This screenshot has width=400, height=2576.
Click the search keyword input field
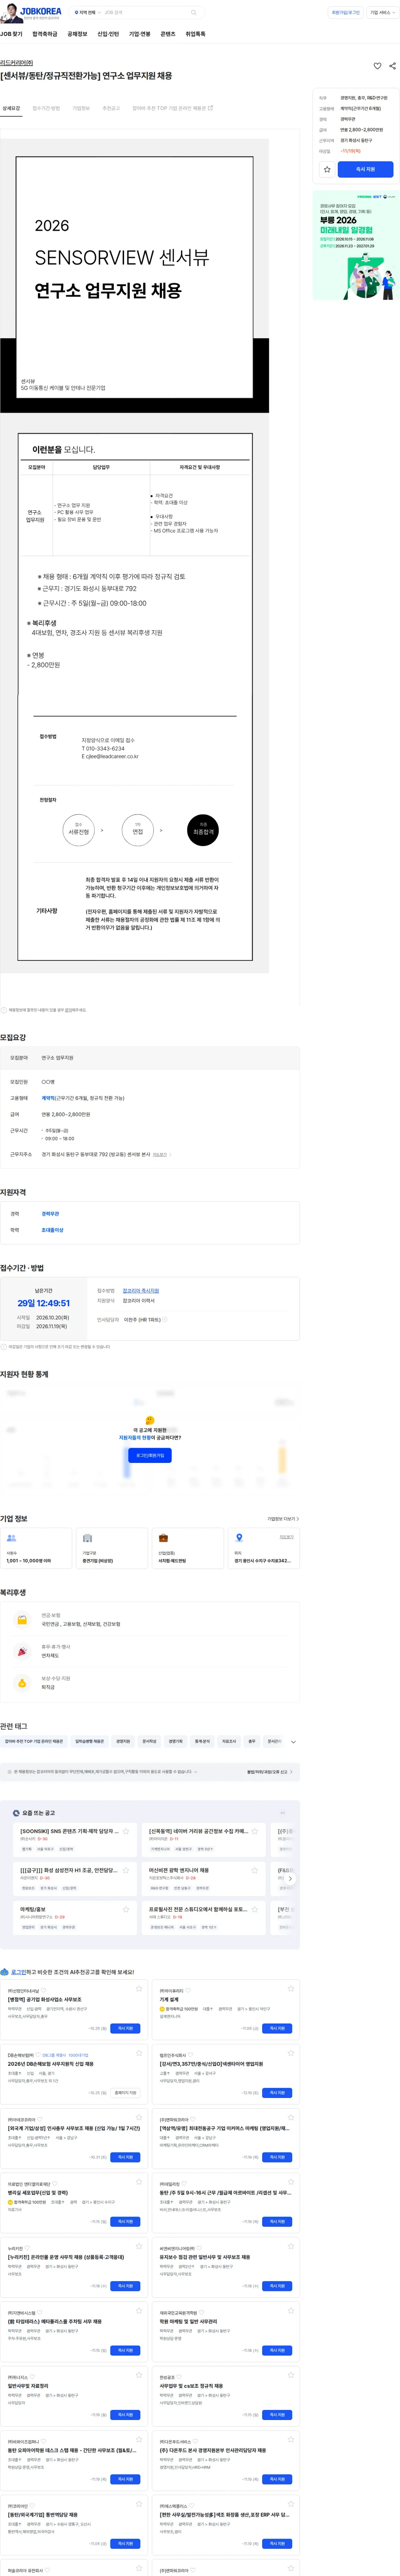pos(145,13)
